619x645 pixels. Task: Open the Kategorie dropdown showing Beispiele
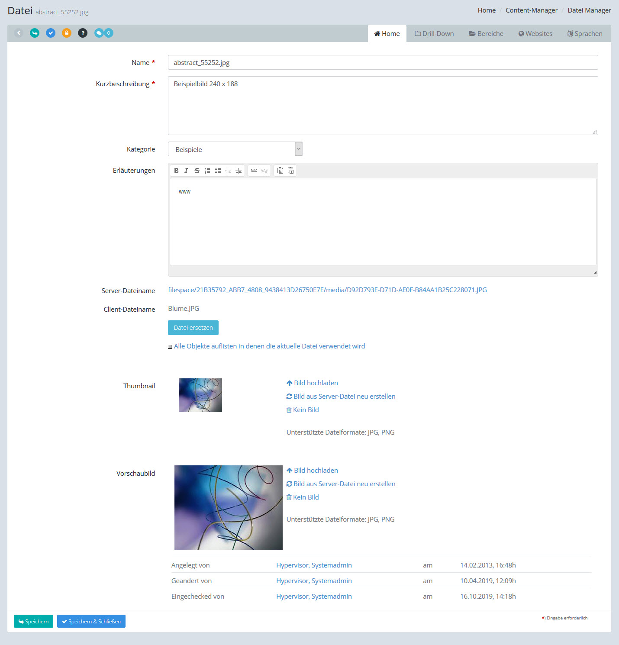[x=235, y=149]
